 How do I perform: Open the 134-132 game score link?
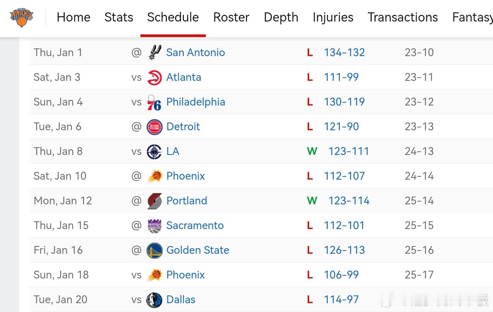[x=344, y=53]
